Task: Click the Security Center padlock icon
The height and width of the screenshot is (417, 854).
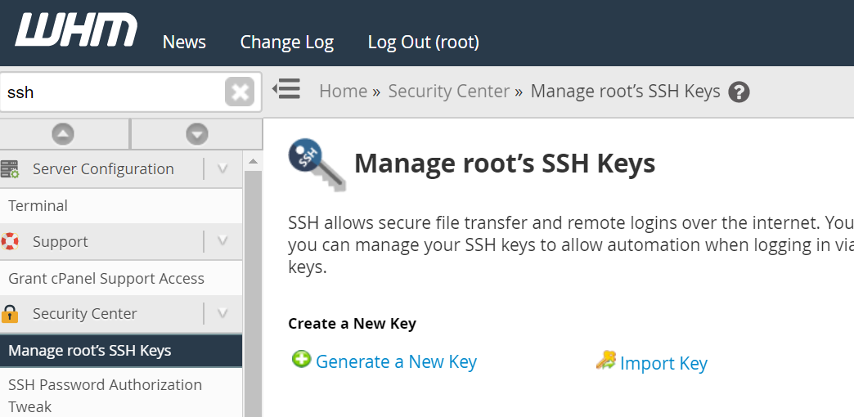Action: 10,313
